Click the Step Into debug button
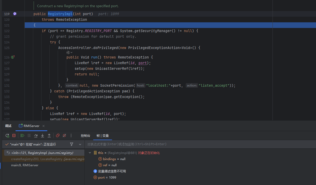Viewport: 316px width, 185px height. [x=42, y=135]
